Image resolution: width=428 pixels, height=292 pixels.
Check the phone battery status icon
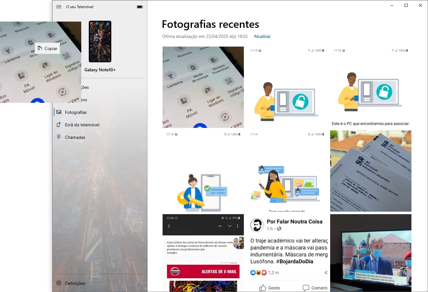[x=140, y=7]
